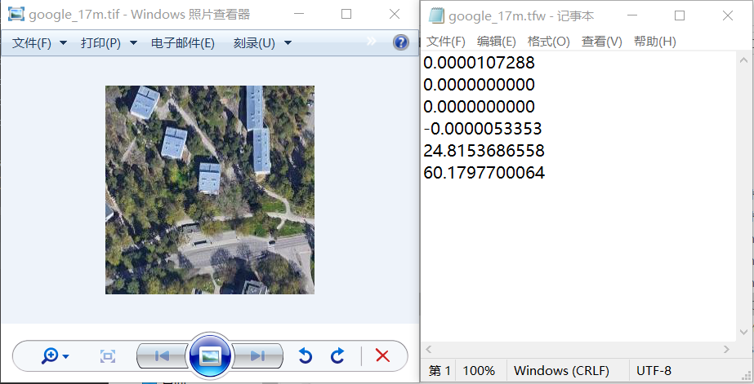This screenshot has width=754, height=384.
Task: Click UTF-8 encoding in Notepad status bar
Action: tap(654, 371)
